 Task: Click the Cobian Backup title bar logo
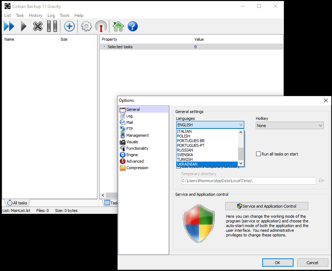[x=8, y=6]
